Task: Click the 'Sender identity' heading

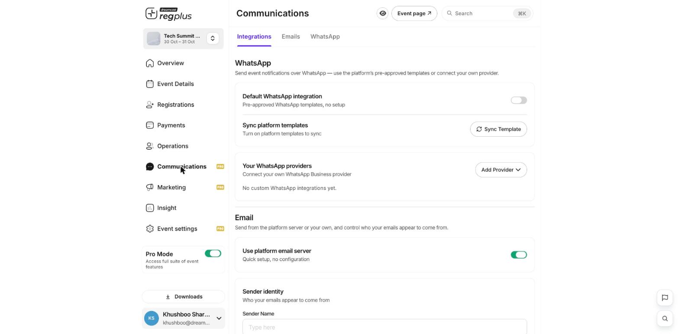Action: pyautogui.click(x=263, y=292)
